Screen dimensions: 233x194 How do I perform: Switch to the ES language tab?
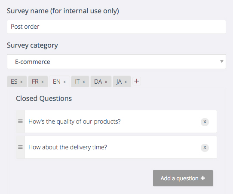[14, 82]
